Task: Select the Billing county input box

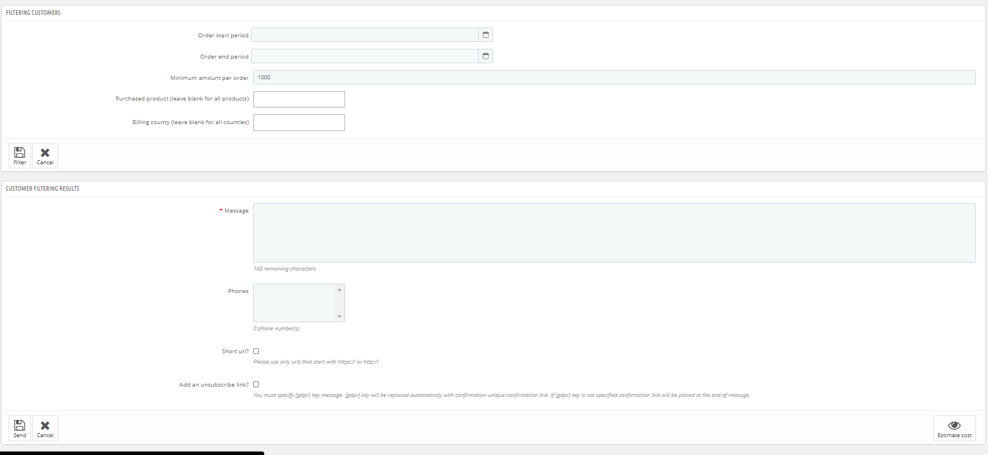Action: point(299,122)
